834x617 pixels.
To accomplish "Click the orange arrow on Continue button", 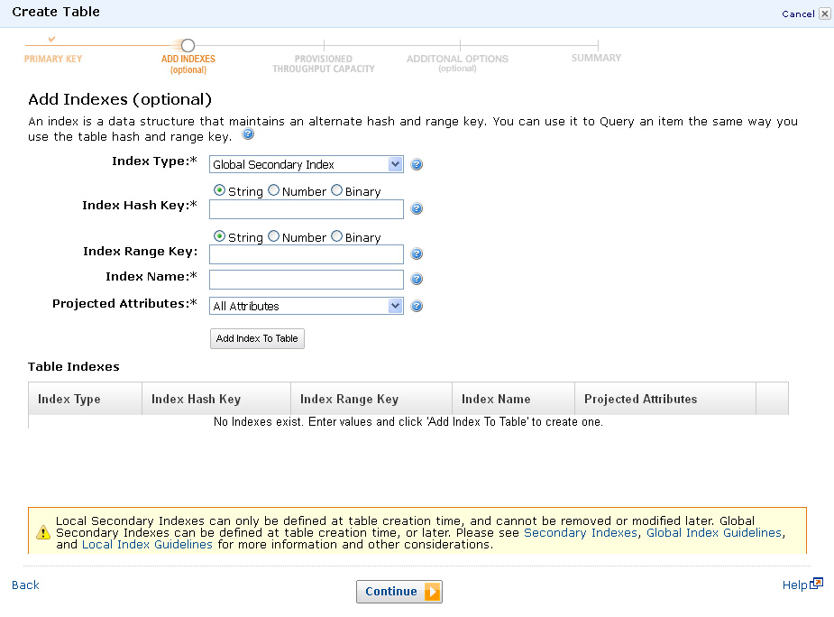I will 433,592.
